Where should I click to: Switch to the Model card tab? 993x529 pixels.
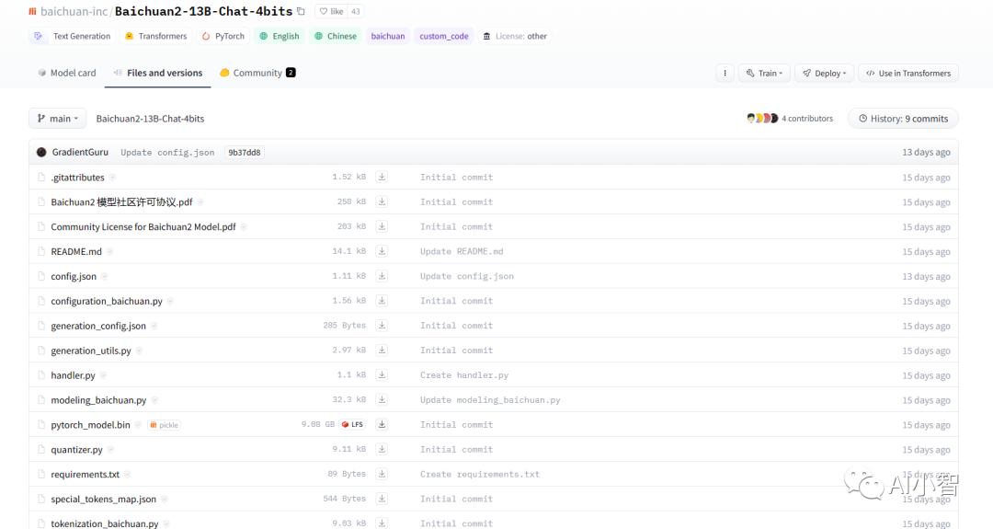[67, 73]
